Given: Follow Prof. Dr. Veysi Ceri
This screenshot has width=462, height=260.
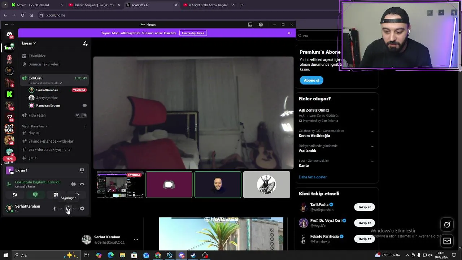Looking at the screenshot, I should click(x=365, y=223).
